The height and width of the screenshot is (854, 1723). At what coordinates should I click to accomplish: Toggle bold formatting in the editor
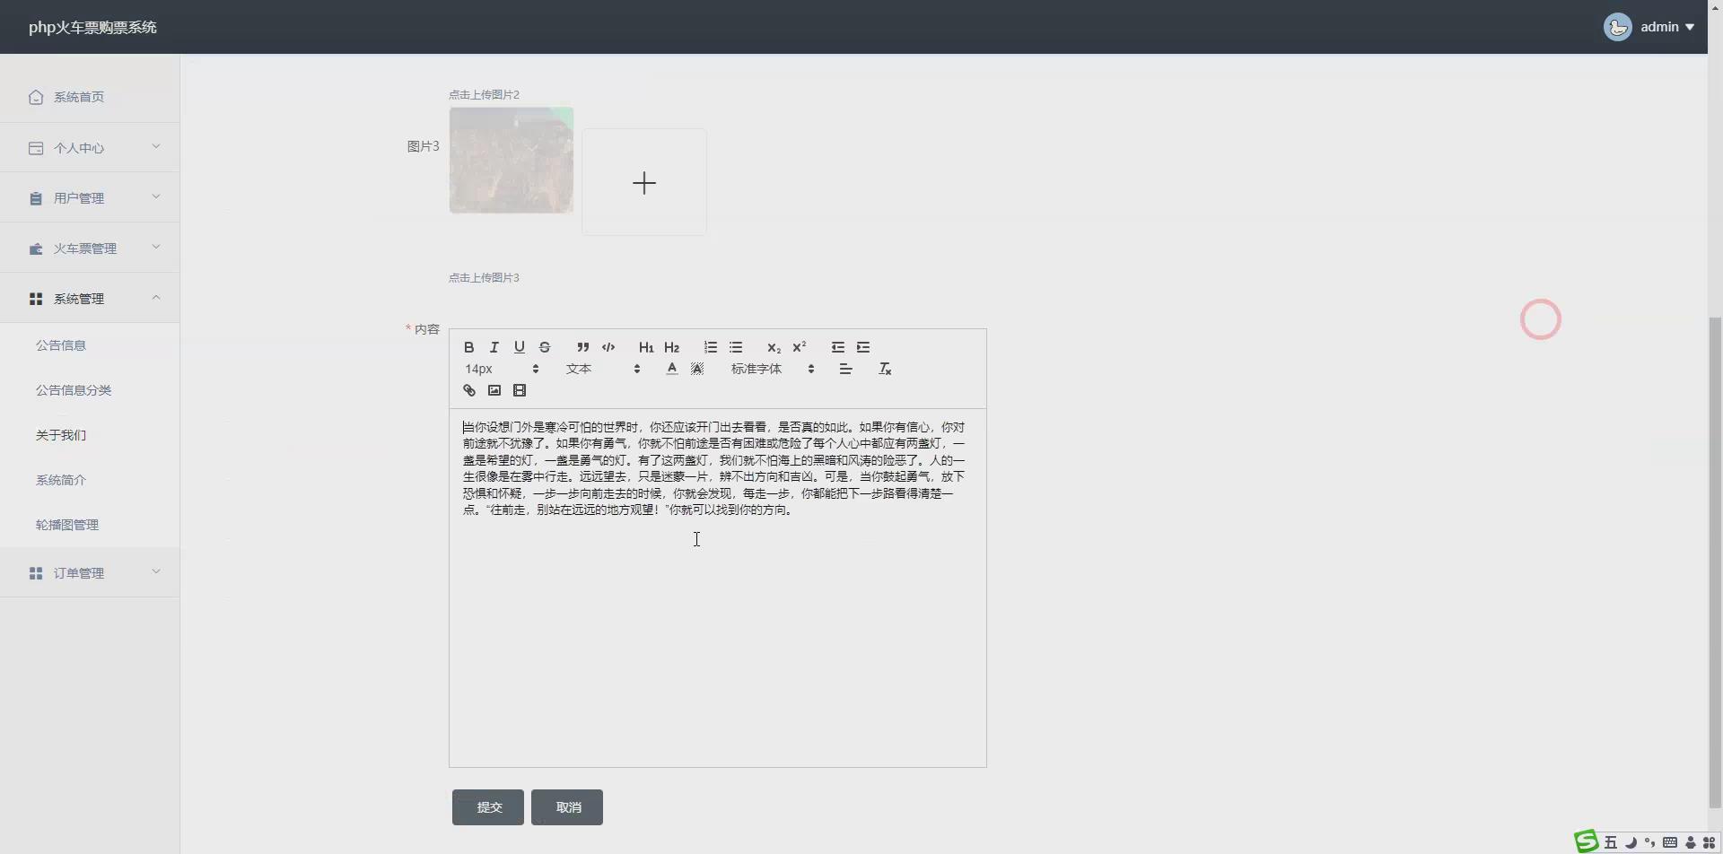(x=468, y=347)
